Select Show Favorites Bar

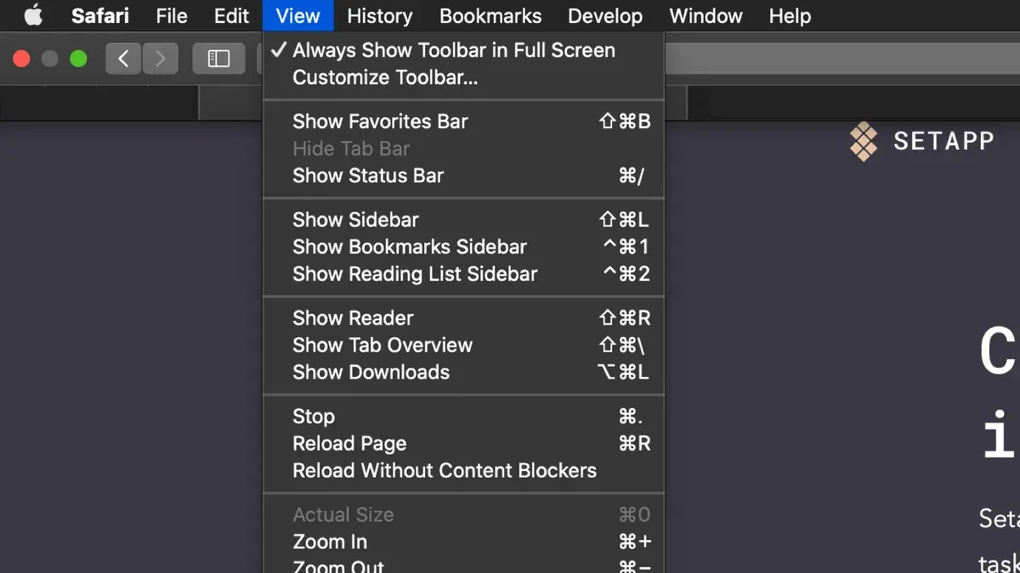tap(463, 121)
